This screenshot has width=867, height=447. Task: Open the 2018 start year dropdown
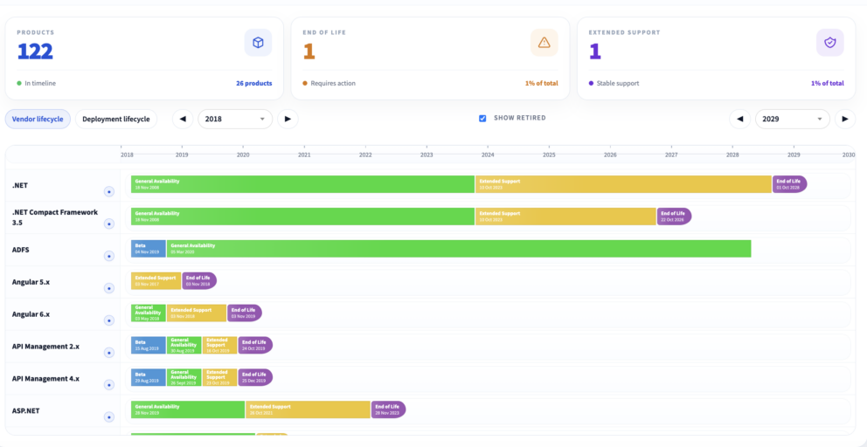235,119
